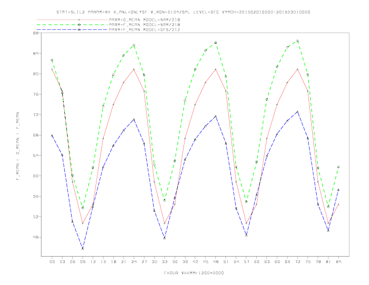369x285 pixels.
Task: Click y-axis tick label 88
Action: pyautogui.click(x=36, y=33)
